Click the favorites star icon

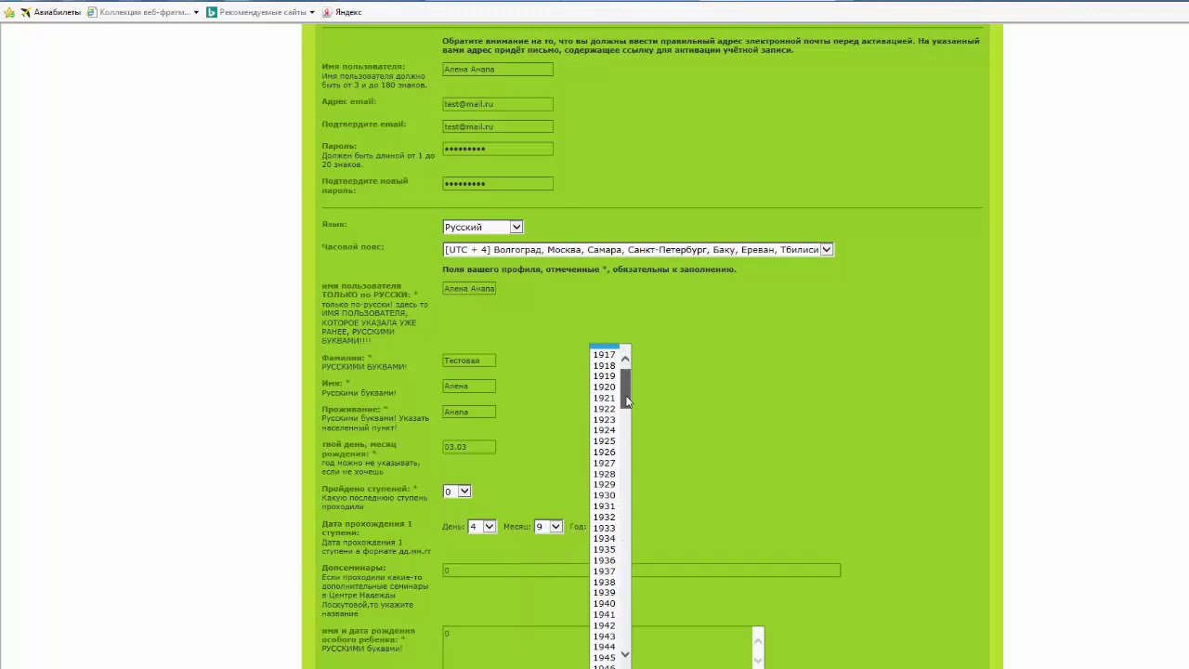(x=10, y=12)
